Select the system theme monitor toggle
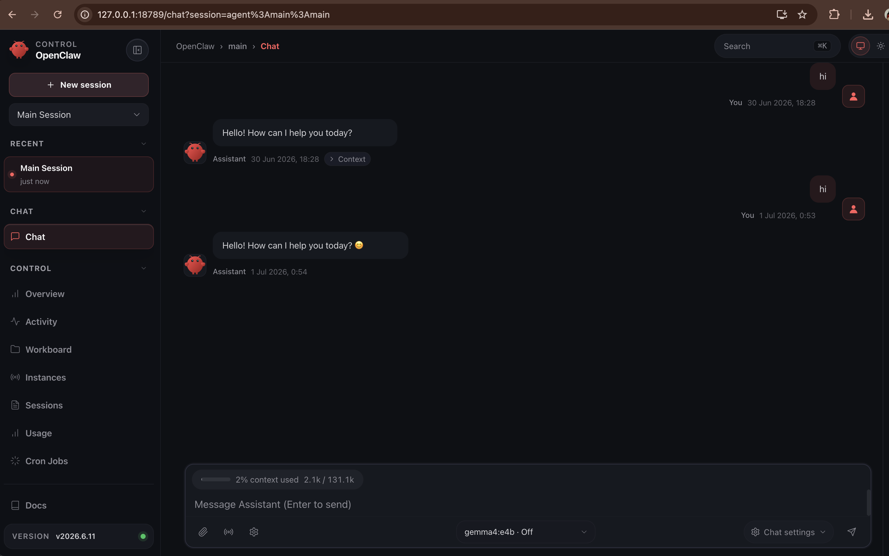Screen dimensions: 889x556 860,46
